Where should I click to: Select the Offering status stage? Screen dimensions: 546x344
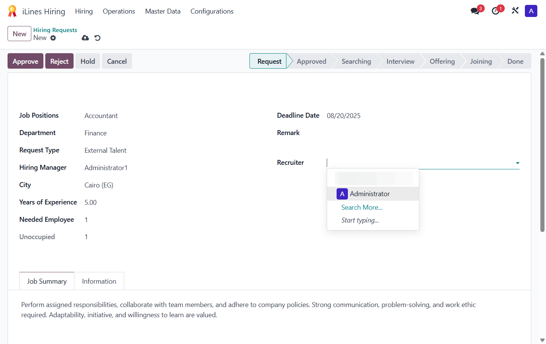coord(442,61)
